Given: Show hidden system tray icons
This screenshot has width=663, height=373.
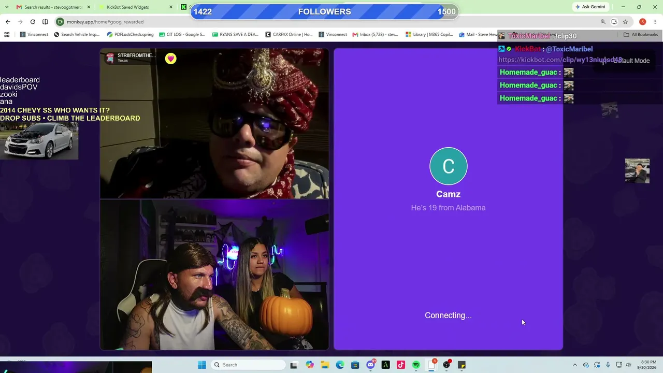Looking at the screenshot, I should 574,365.
